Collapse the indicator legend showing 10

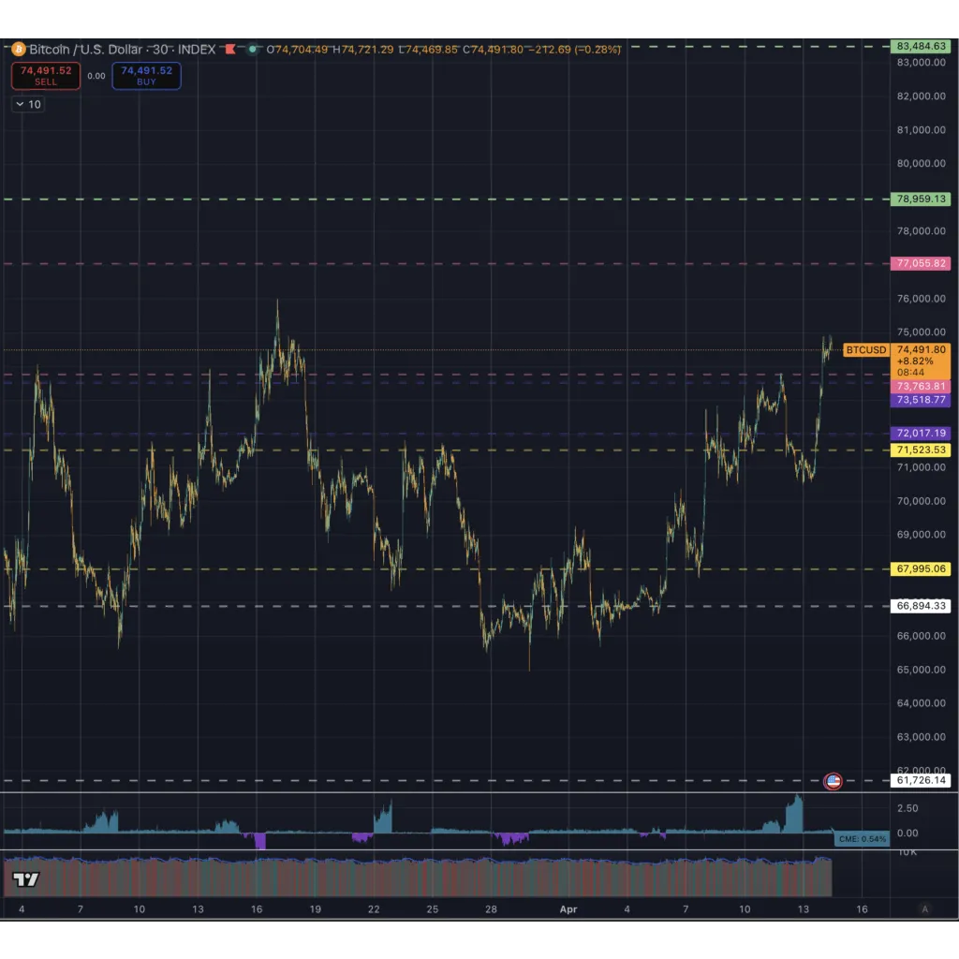click(28, 105)
